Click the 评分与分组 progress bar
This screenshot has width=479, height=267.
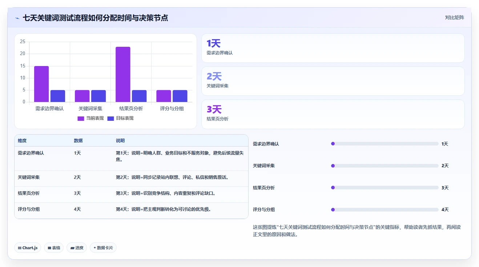tap(385, 210)
